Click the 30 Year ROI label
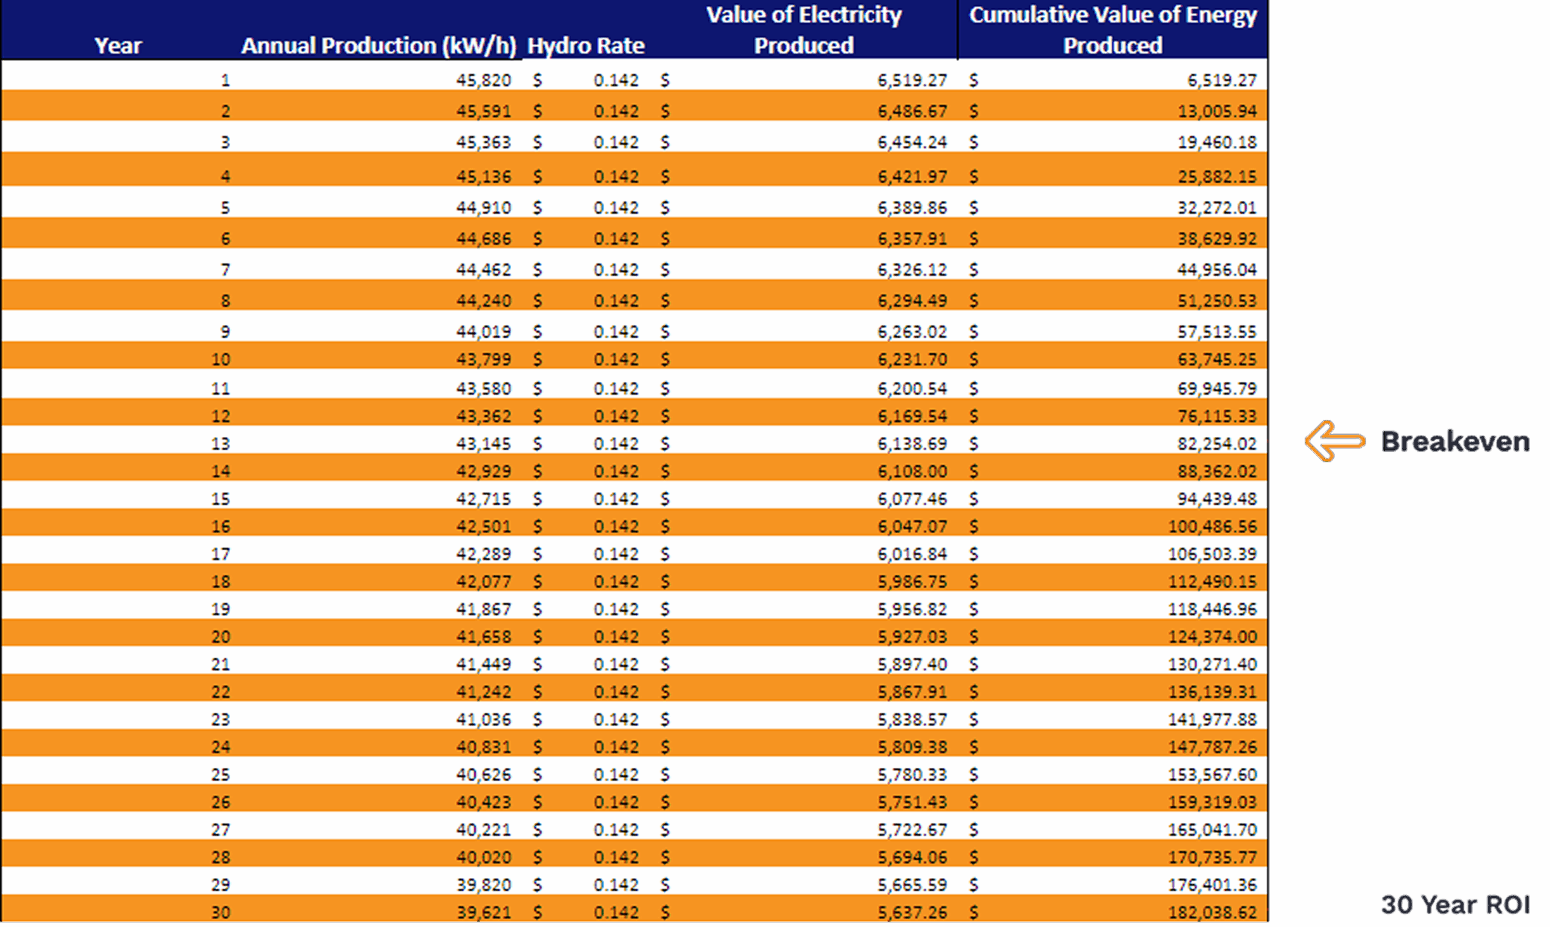Viewport: 1550px width, 927px height. [1456, 904]
